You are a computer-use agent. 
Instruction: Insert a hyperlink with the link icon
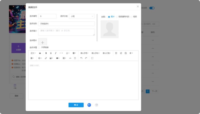46,58
